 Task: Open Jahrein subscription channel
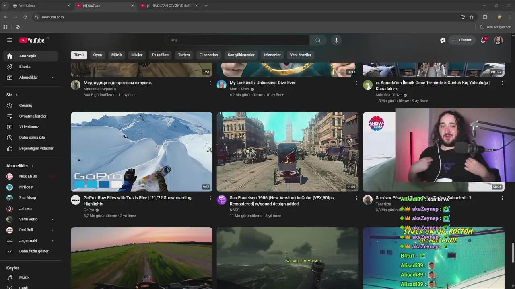pyautogui.click(x=31, y=208)
